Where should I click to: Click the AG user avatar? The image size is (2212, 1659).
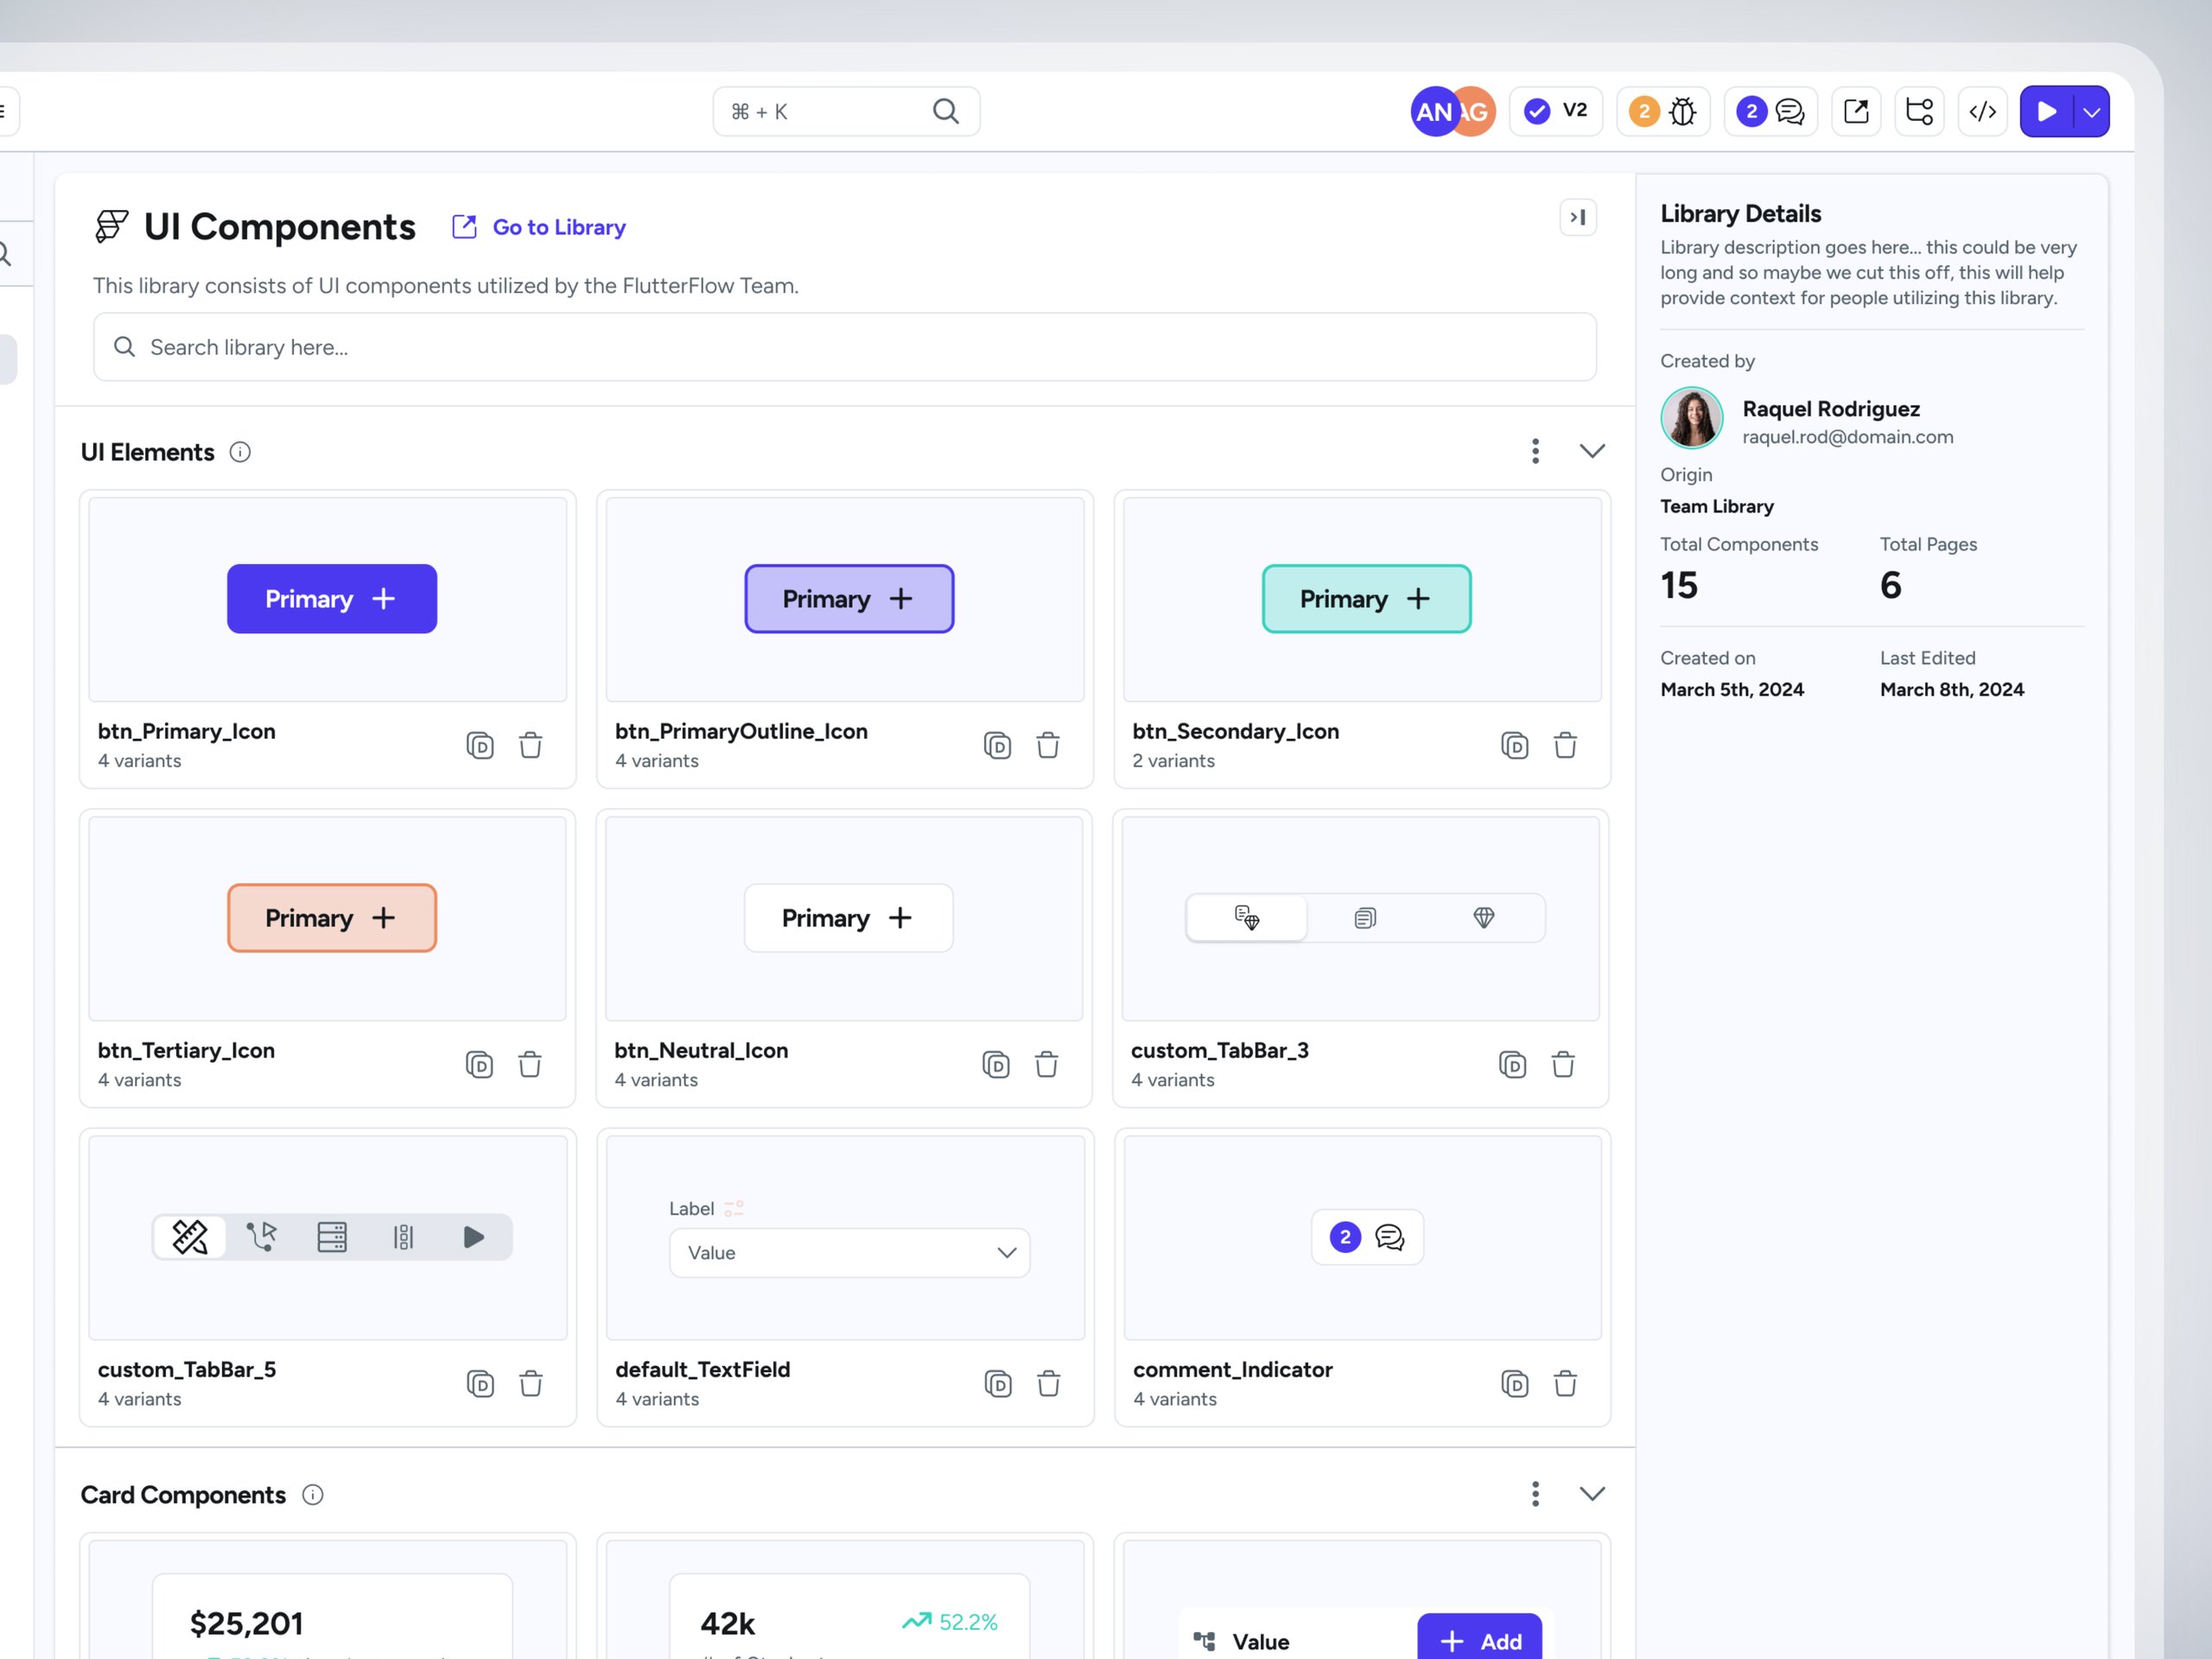click(x=1475, y=111)
